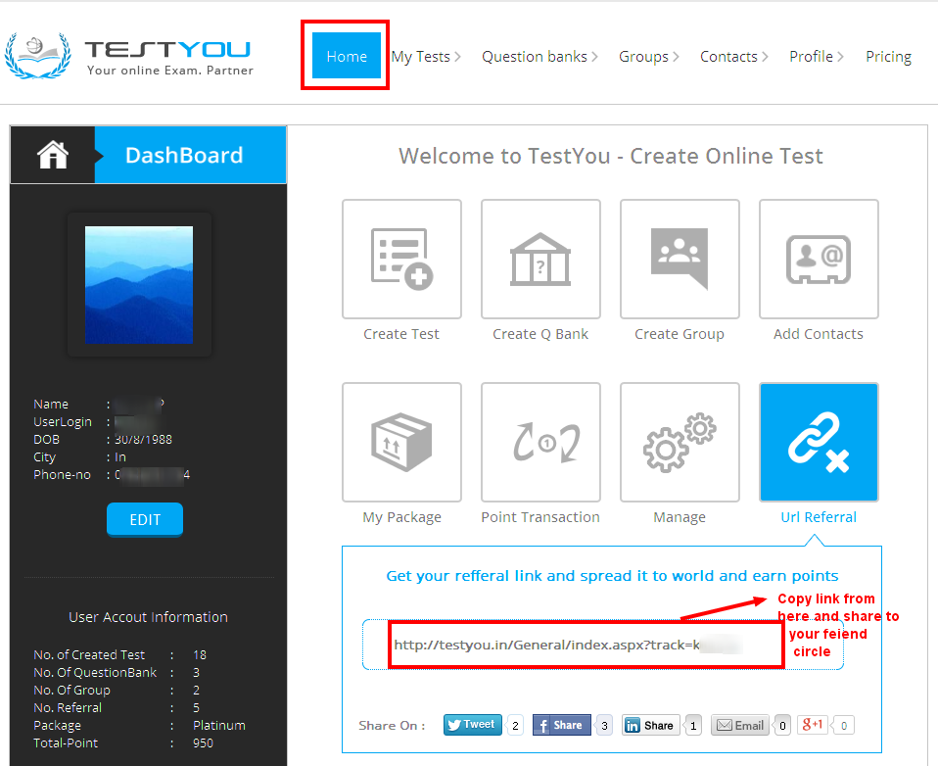Click the LinkedIn share count showing 1
This screenshot has width=938, height=766.
(x=693, y=725)
